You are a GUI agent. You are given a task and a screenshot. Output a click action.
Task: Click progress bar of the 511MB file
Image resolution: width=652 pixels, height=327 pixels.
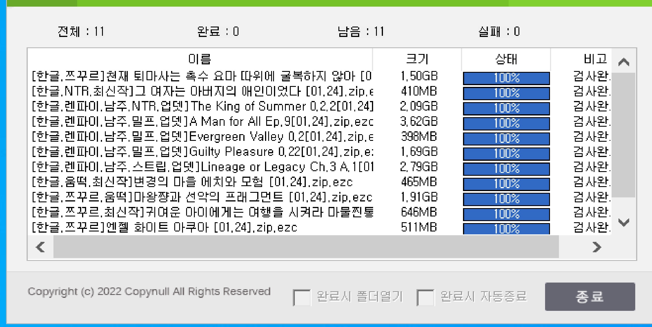coord(506,229)
